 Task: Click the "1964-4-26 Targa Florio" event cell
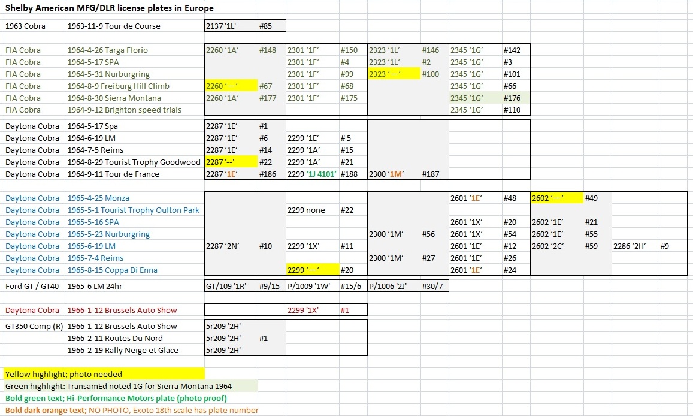[x=108, y=50]
